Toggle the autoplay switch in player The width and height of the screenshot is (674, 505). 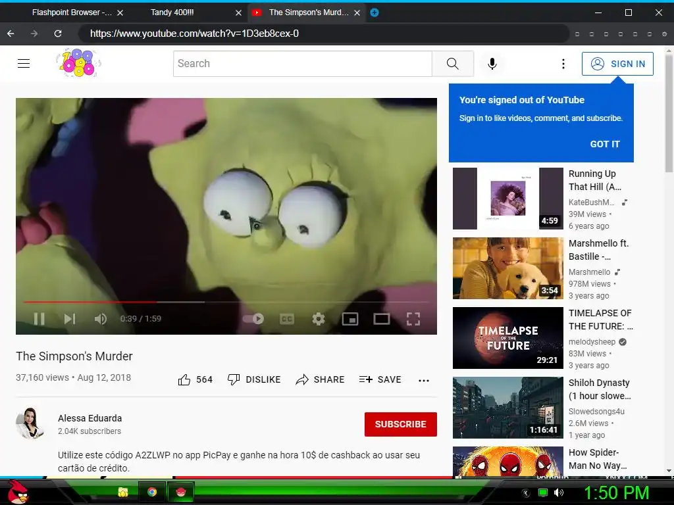(x=253, y=319)
